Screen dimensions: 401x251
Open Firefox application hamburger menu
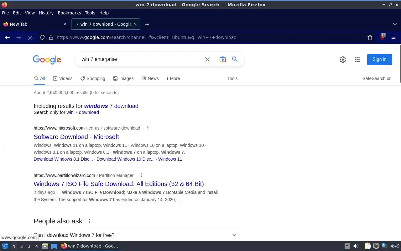(393, 37)
